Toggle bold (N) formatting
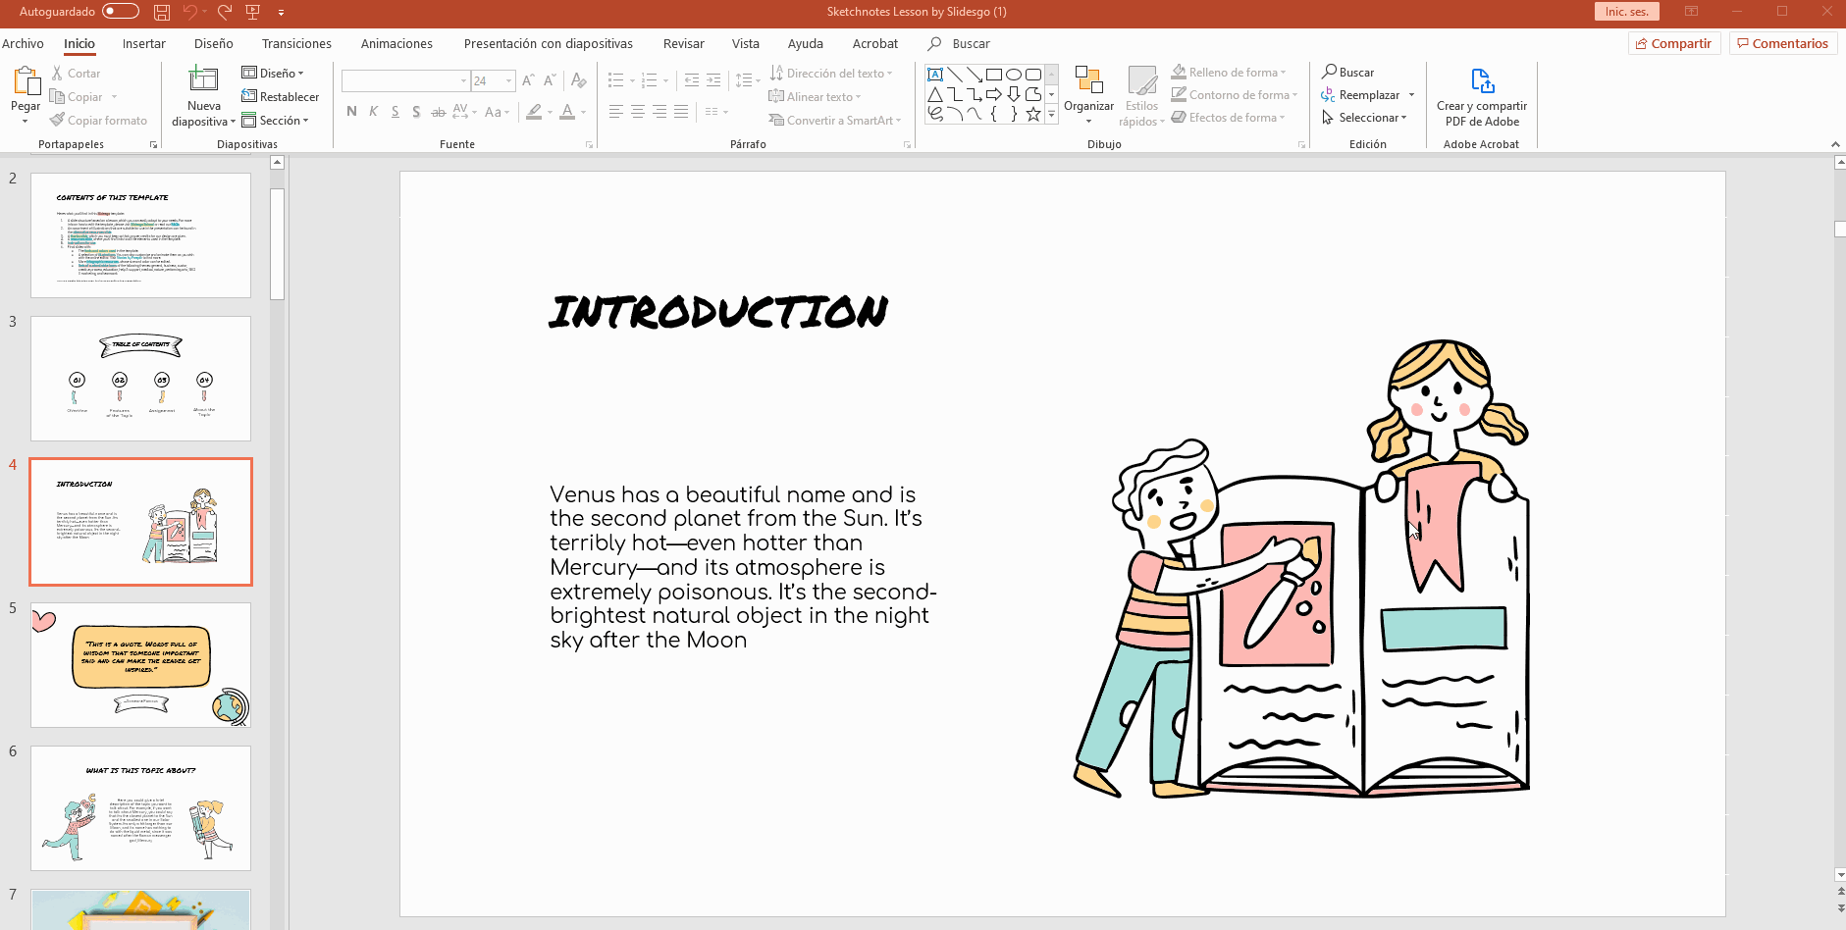The image size is (1846, 930). [352, 112]
